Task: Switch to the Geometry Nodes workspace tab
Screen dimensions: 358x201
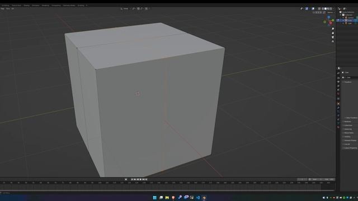Action: 69,5
